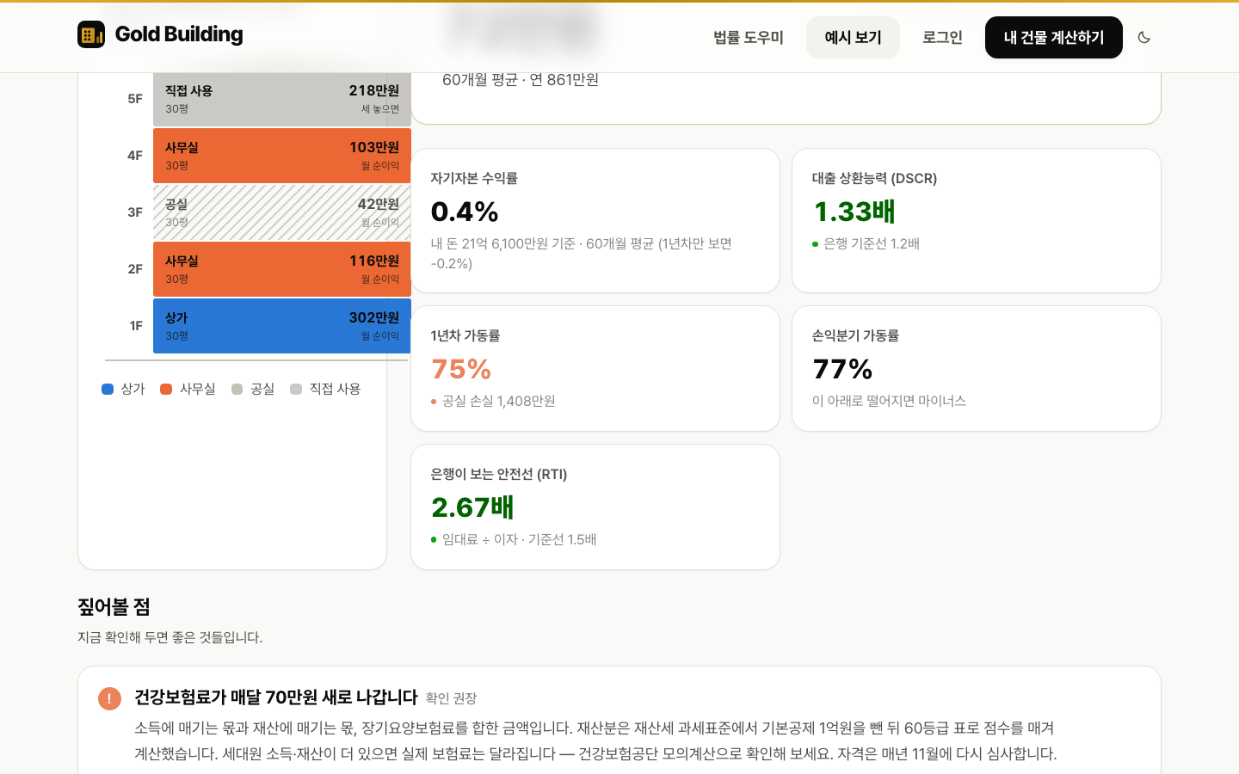Open the 1년차 가동률 card

(x=595, y=369)
